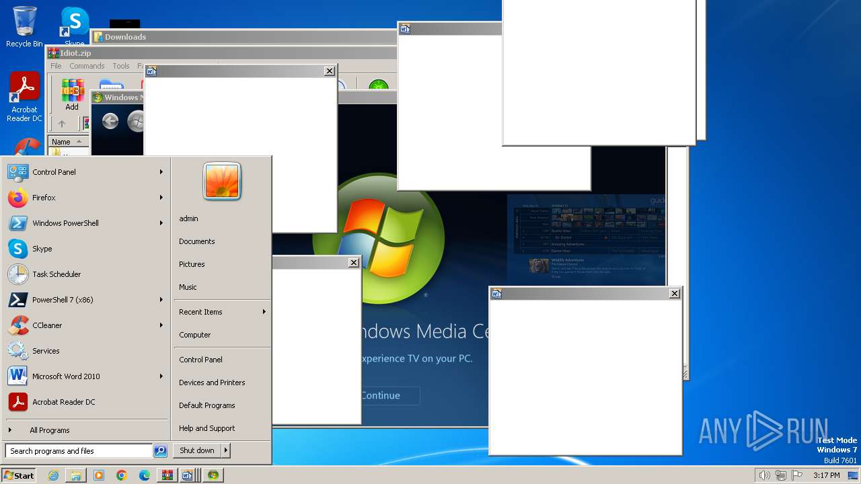
Task: Expand the Control Panel jump list arrow
Action: 161,172
